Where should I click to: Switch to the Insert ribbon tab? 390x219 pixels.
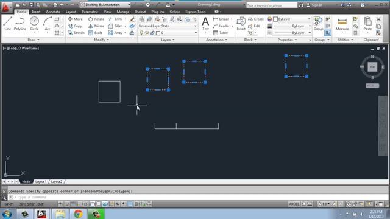36,12
